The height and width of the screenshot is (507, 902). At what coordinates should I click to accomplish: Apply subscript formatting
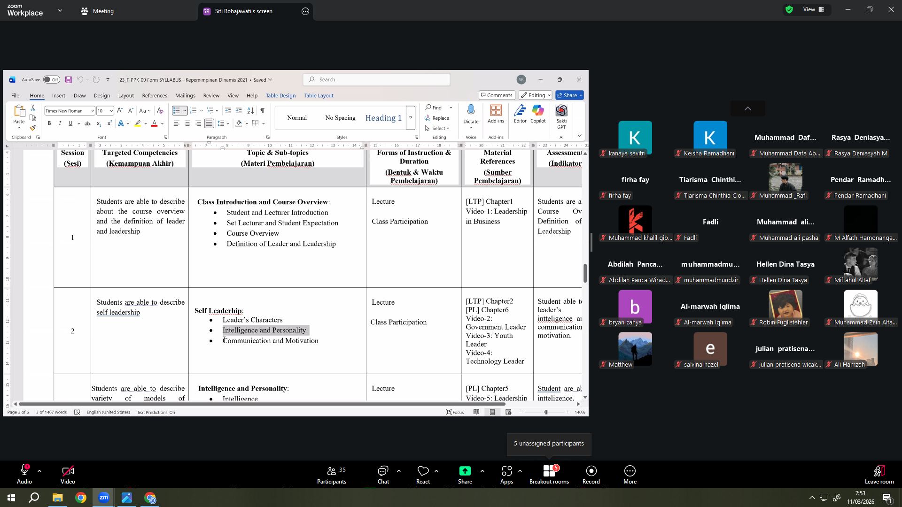point(99,123)
